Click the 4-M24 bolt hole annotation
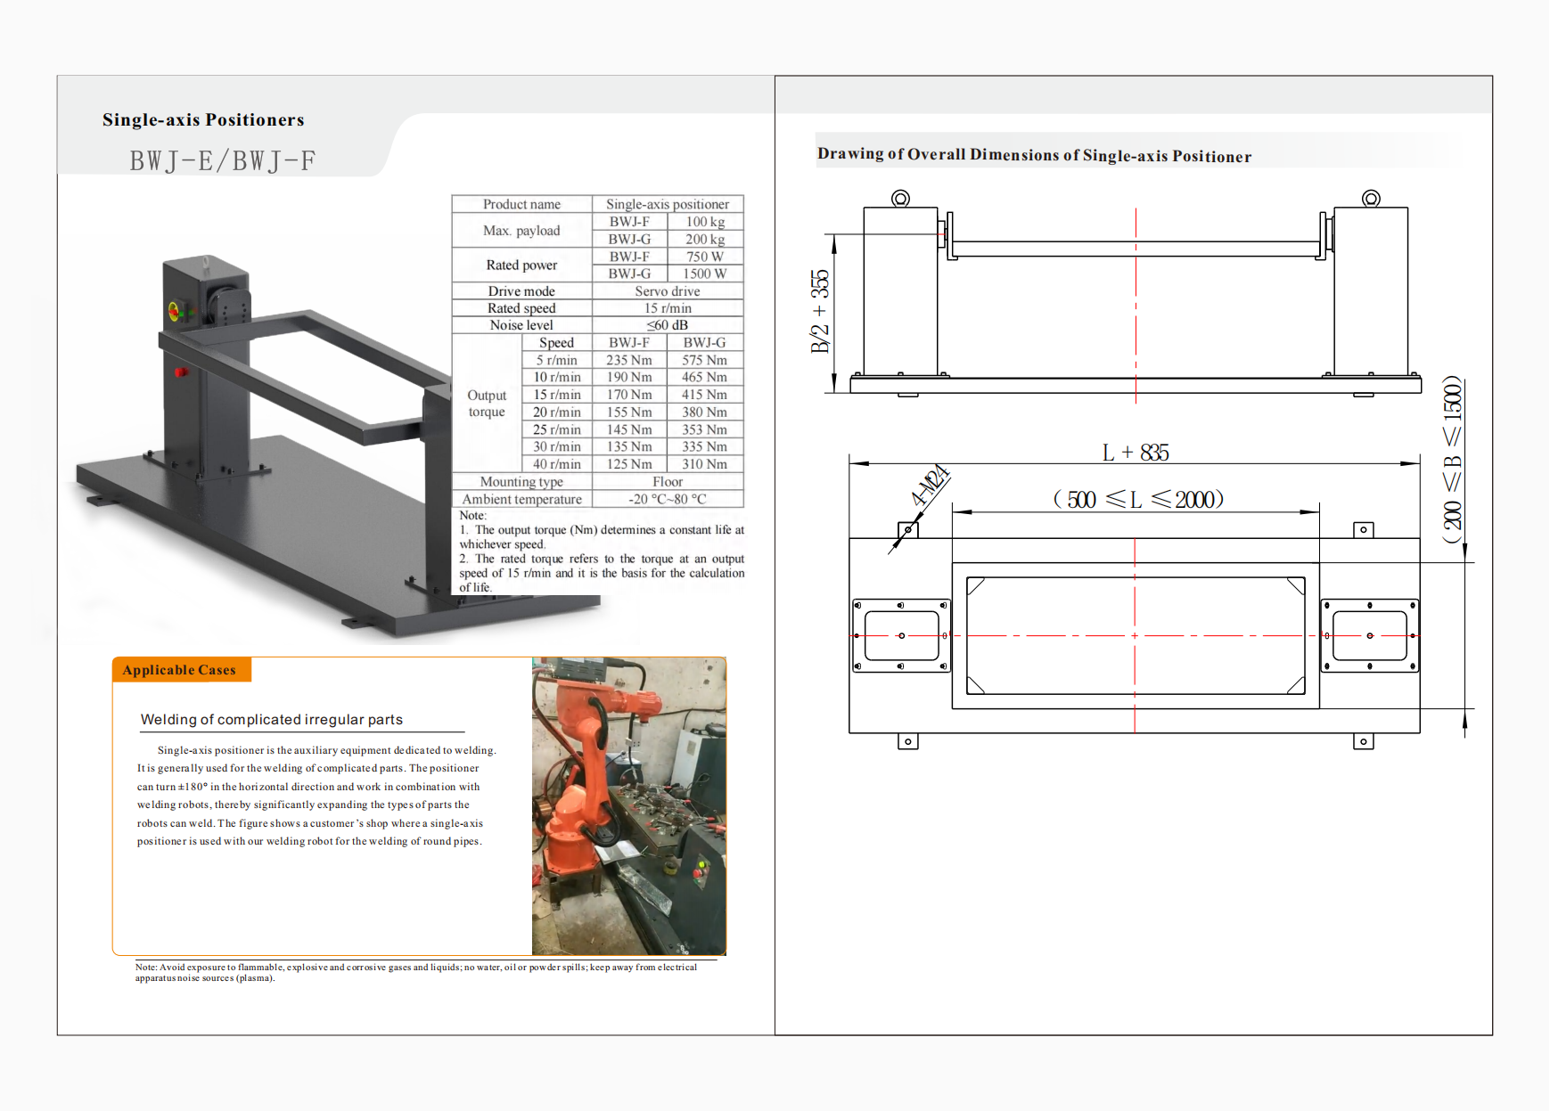 point(930,486)
